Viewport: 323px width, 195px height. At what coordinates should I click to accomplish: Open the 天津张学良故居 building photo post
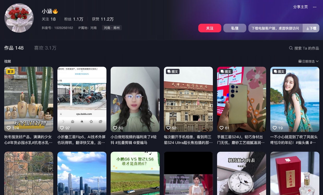point(188,99)
